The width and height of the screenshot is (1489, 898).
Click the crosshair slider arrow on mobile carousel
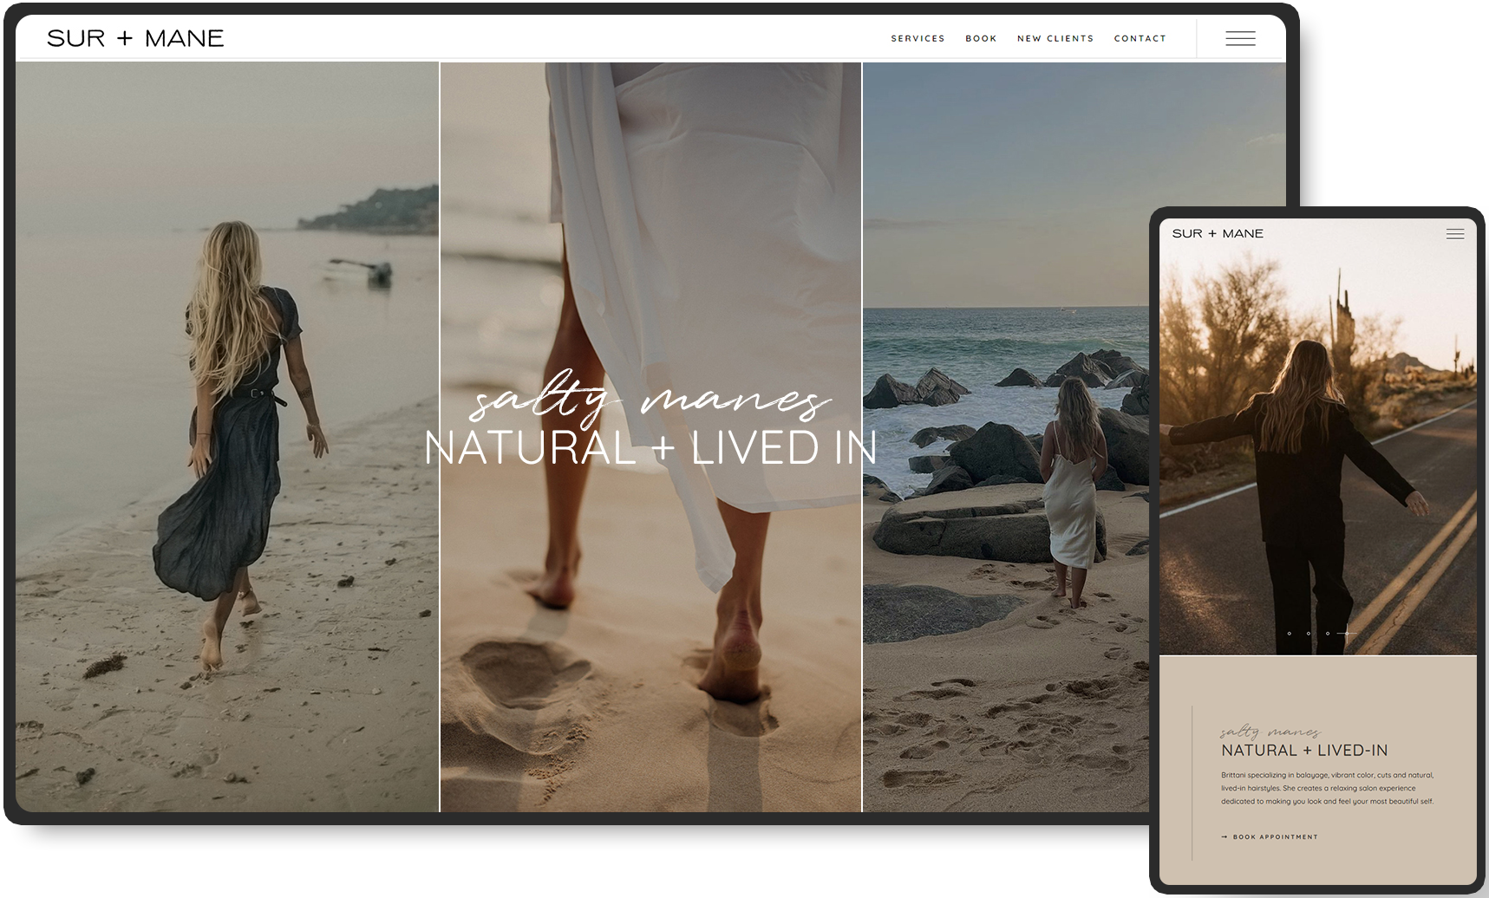[x=1348, y=633]
